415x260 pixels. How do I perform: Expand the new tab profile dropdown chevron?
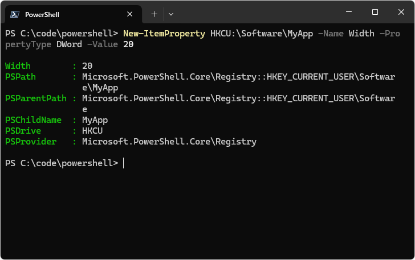(171, 14)
